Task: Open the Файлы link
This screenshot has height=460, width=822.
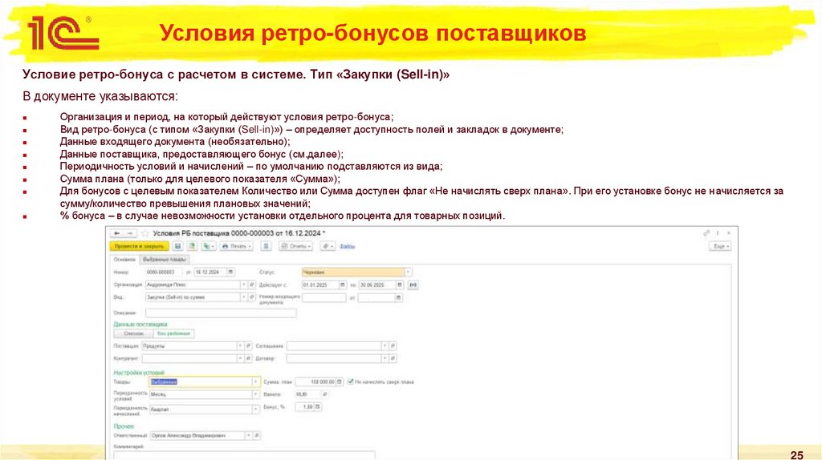Action: 347,246
